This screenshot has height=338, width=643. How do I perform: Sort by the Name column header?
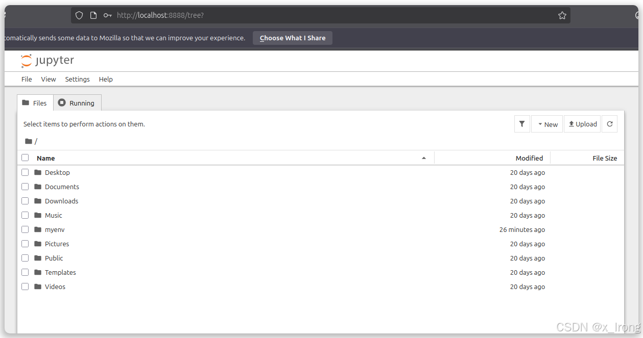[x=46, y=158]
